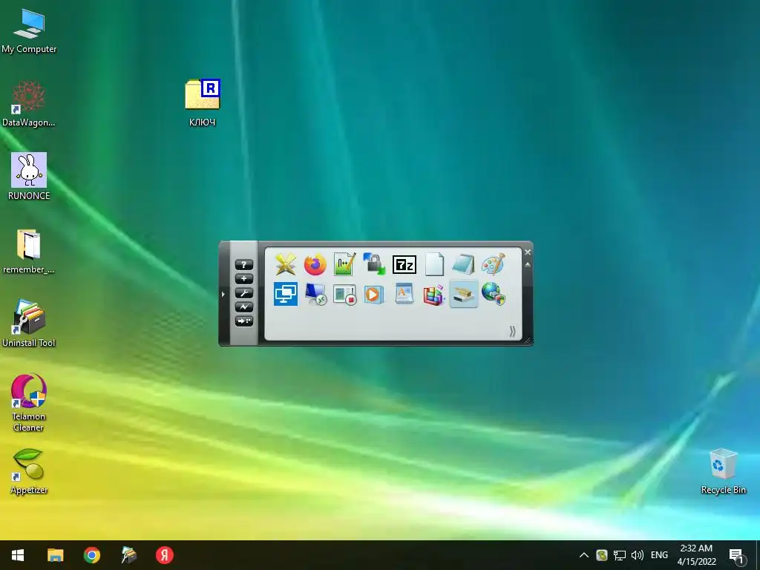Click the green tray application icon
760x570 pixels.
coord(602,555)
